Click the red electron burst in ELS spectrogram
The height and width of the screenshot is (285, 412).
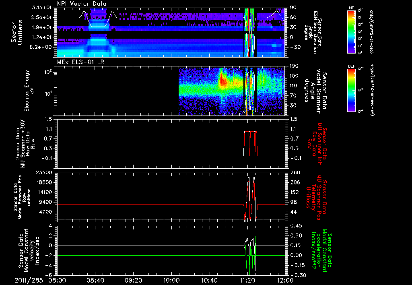click(x=223, y=81)
